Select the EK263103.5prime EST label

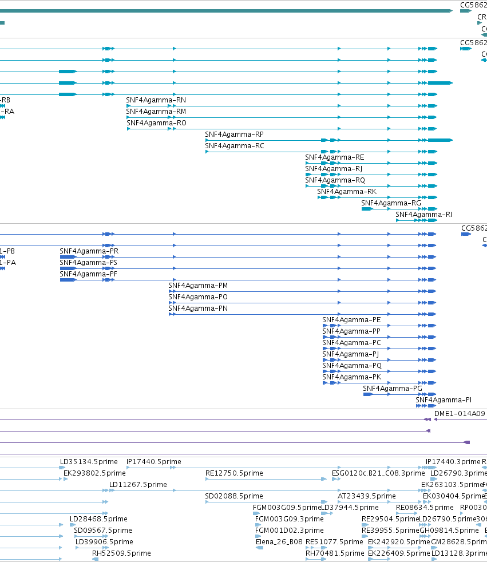click(x=452, y=485)
